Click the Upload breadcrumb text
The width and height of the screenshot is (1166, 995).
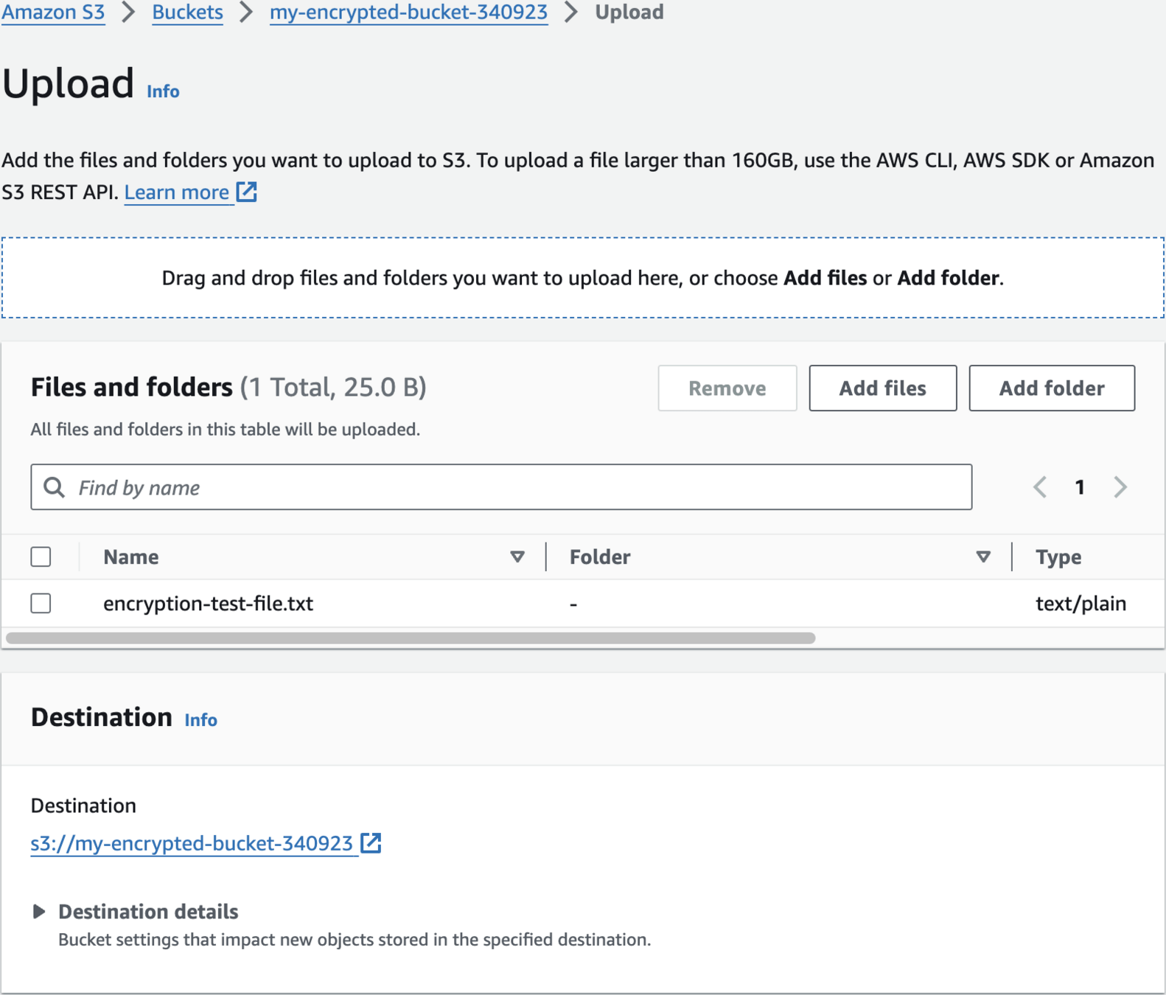coord(629,13)
